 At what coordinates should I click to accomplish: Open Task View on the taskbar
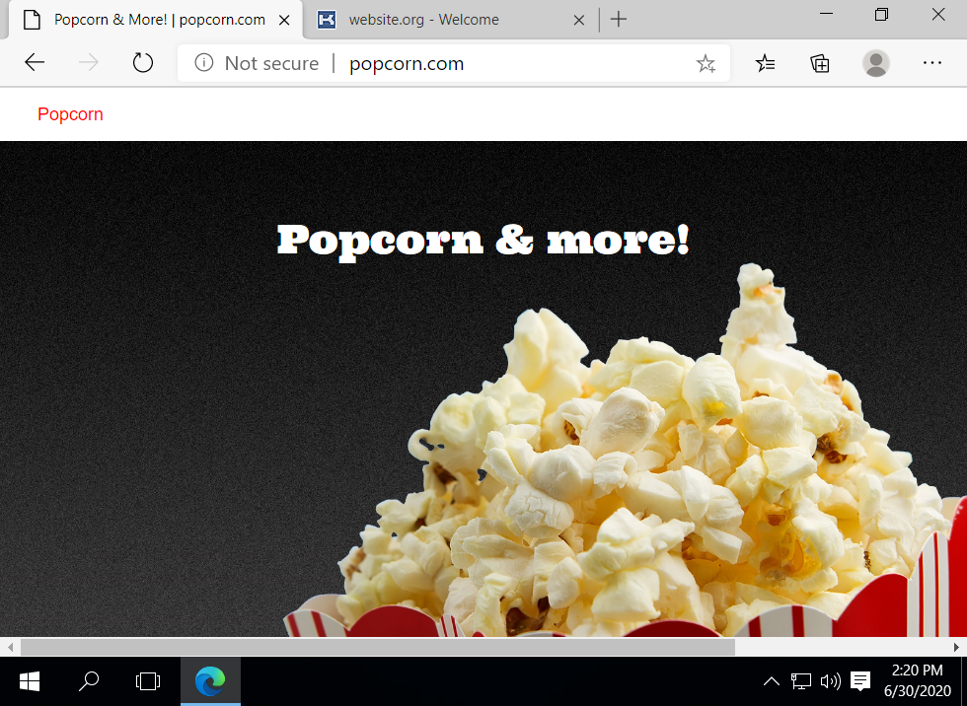pyautogui.click(x=148, y=681)
